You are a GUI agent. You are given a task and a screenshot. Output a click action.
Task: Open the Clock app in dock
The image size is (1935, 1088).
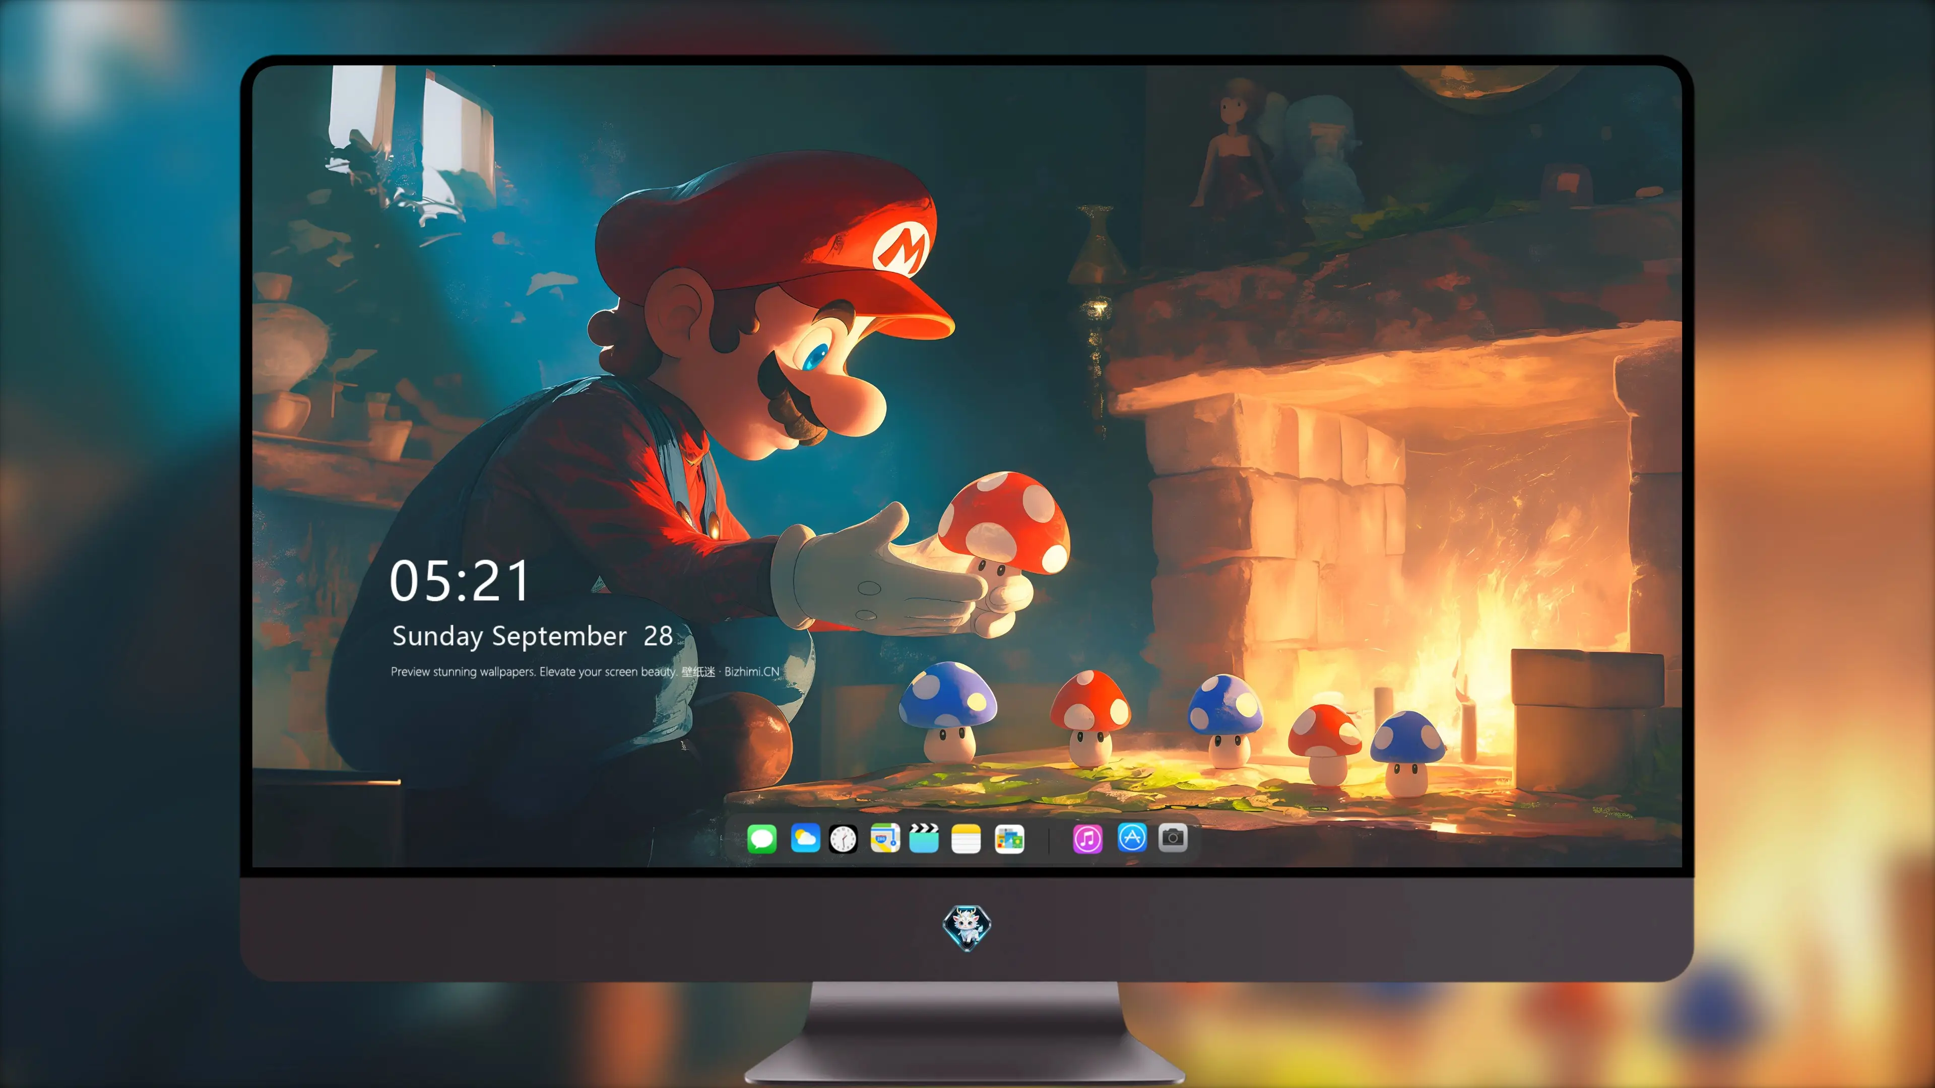pos(843,839)
